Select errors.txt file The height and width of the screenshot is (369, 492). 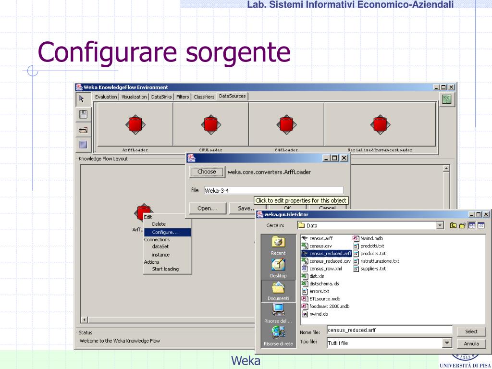(316, 291)
